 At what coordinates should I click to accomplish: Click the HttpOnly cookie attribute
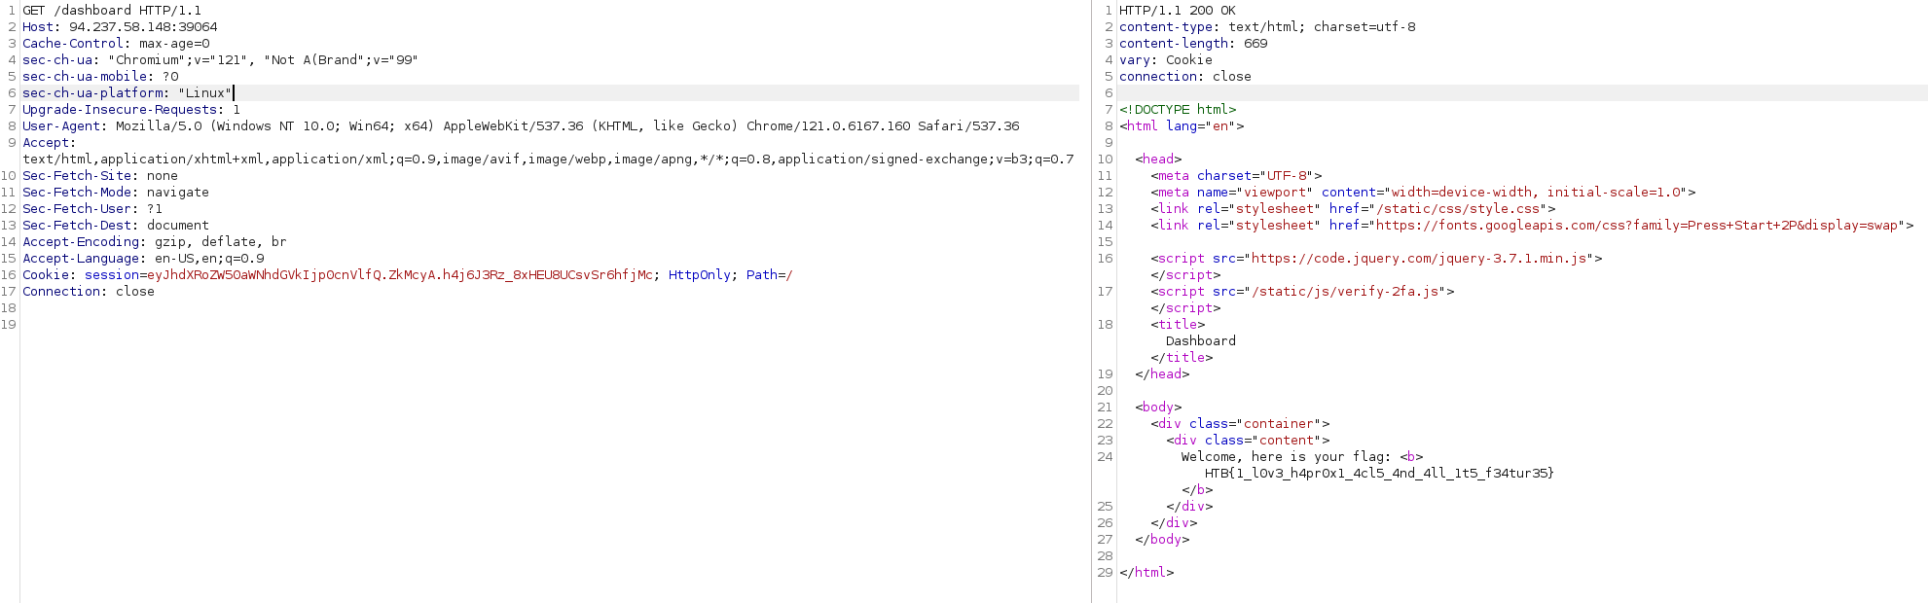699,275
